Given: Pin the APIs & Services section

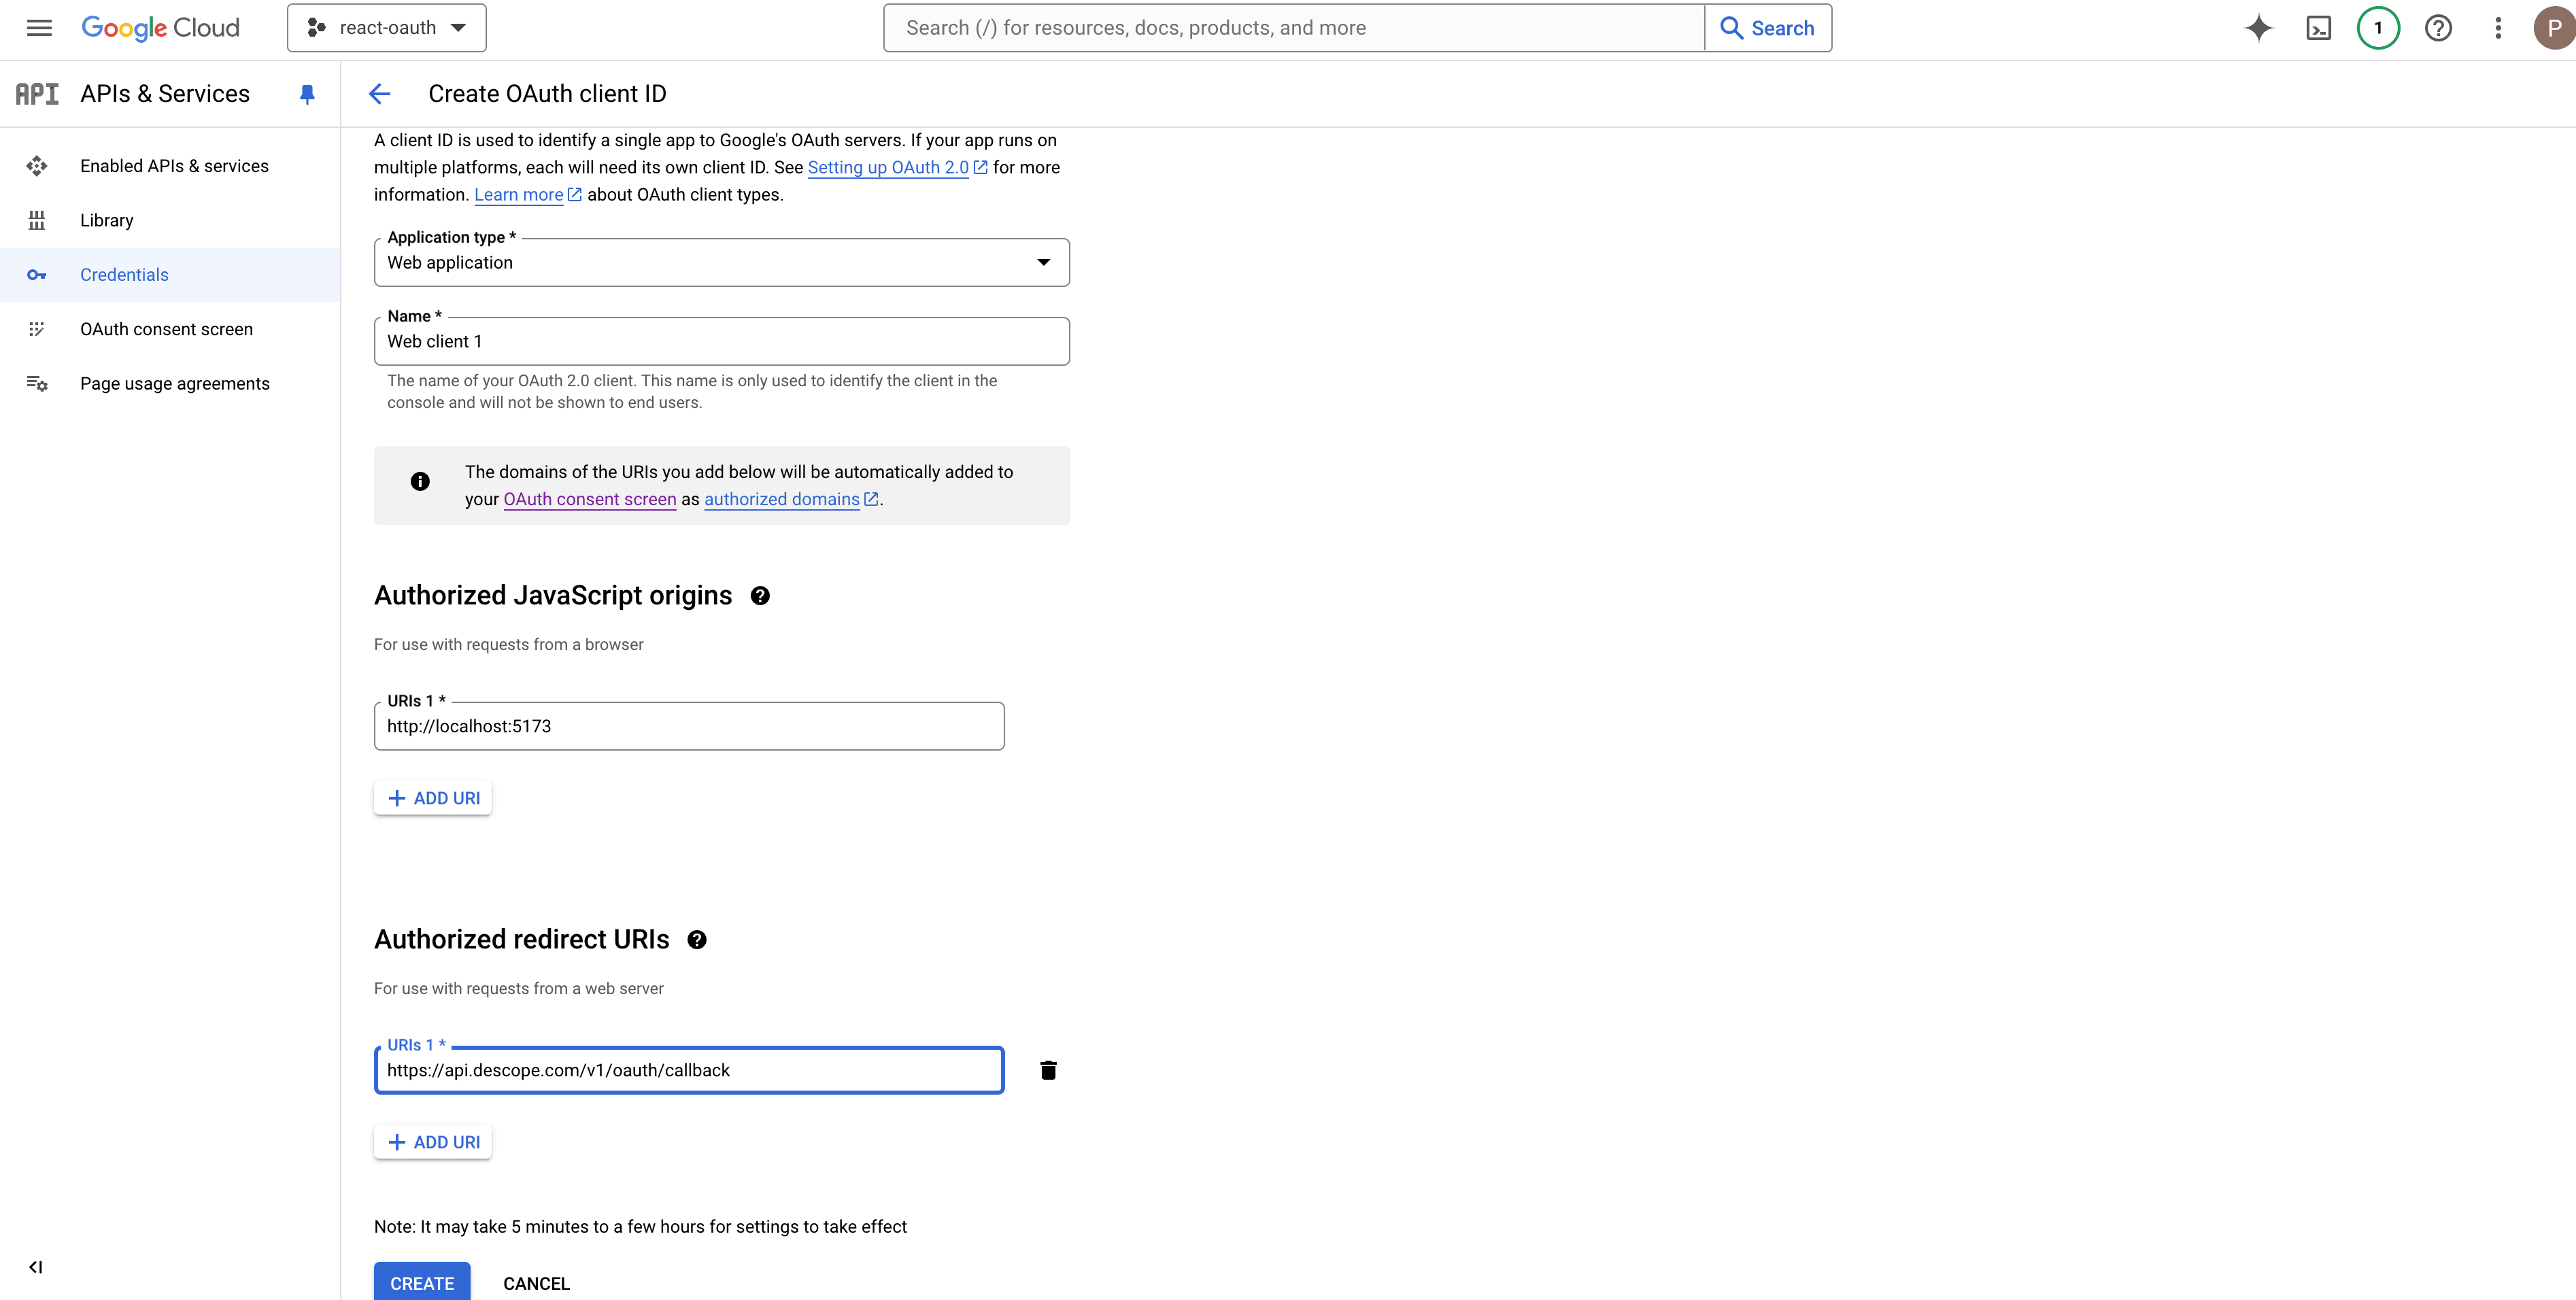Looking at the screenshot, I should pos(307,93).
